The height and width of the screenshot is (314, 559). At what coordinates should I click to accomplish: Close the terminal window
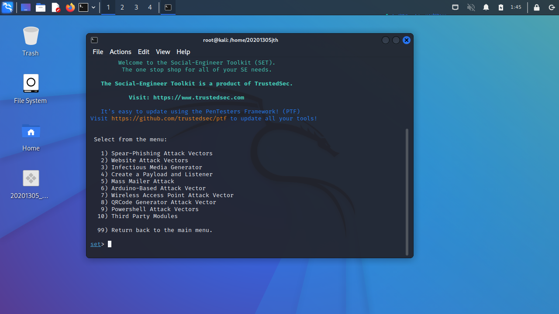pyautogui.click(x=407, y=40)
